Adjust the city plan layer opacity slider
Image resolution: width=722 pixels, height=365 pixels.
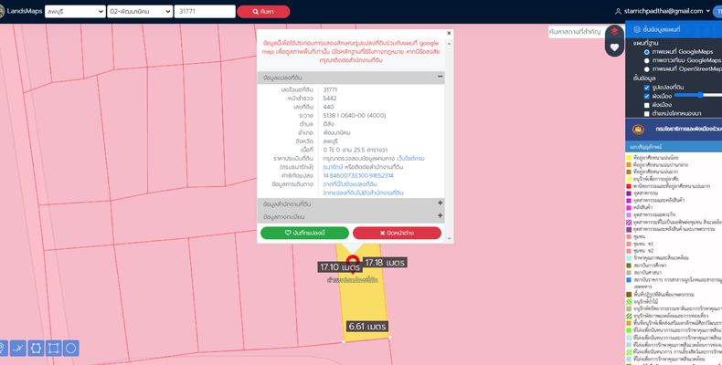tap(698, 95)
